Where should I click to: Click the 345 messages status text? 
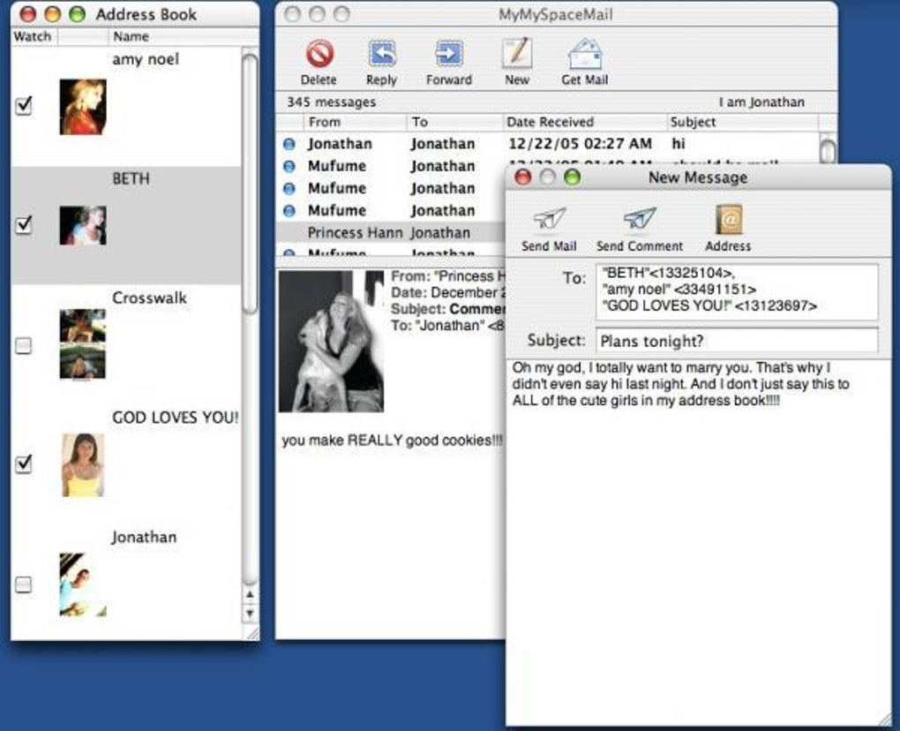coord(331,102)
